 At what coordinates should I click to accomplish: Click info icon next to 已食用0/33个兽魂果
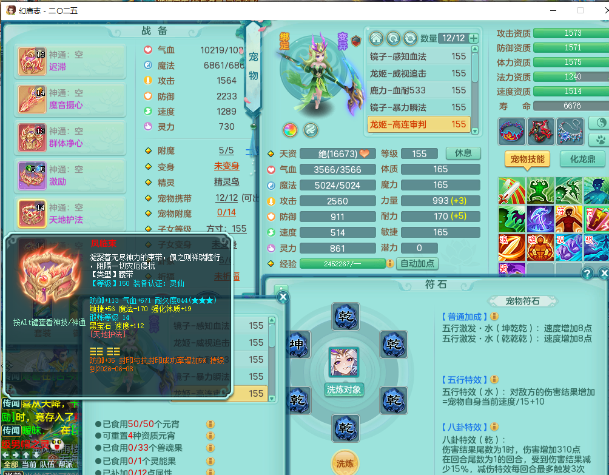click(210, 448)
